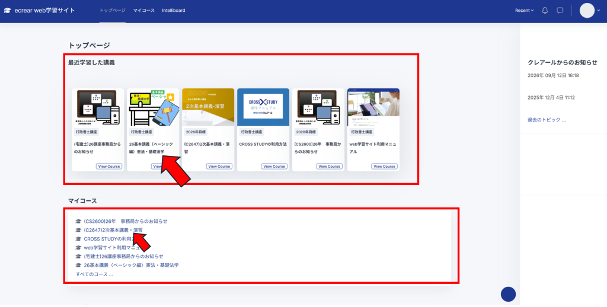Expand すべてのコース link
Image resolution: width=607 pixels, height=307 pixels.
[94, 274]
